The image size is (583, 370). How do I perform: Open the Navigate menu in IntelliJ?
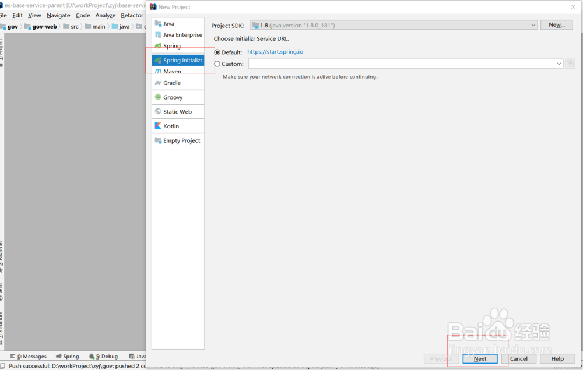tap(58, 15)
